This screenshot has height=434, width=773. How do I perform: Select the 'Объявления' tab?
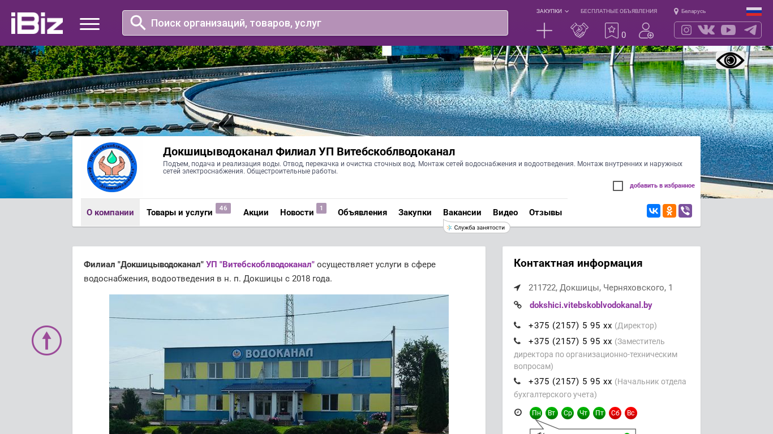362,212
